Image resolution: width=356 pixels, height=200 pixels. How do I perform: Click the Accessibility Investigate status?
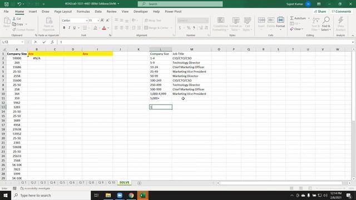click(x=35, y=188)
